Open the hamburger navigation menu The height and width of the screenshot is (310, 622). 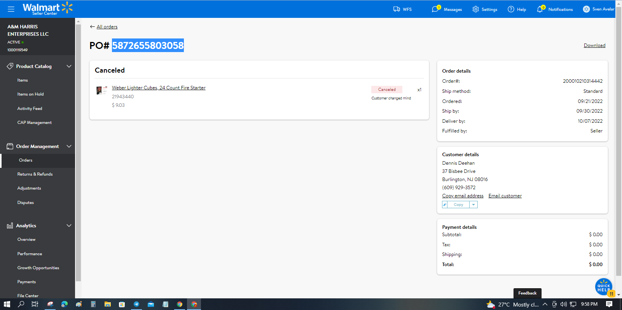tap(11, 9)
